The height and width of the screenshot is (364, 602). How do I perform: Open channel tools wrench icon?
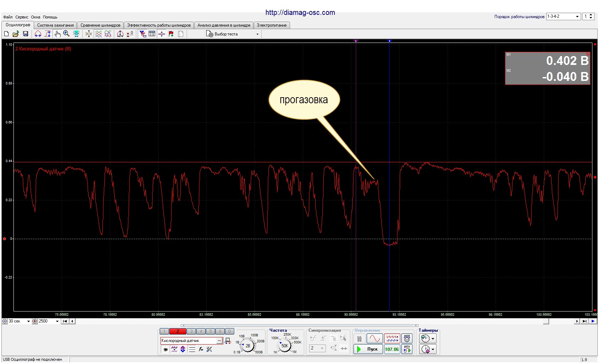(209, 349)
